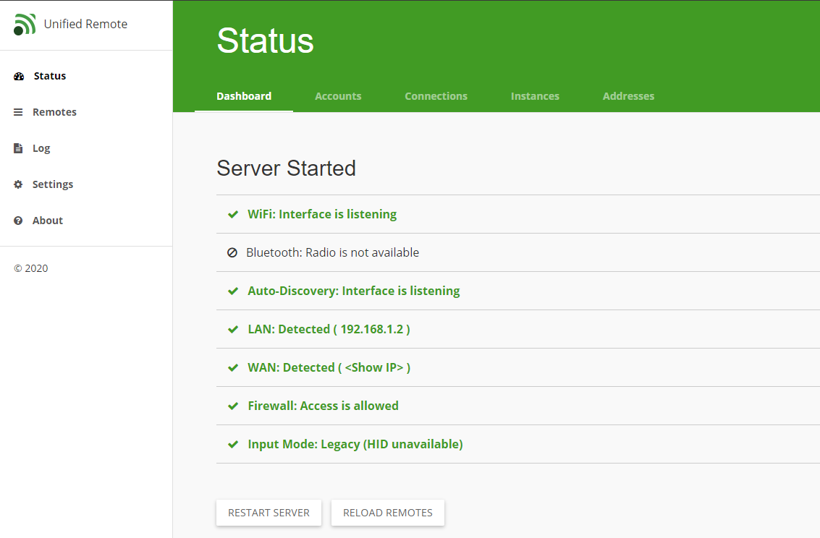Click the Auto-Discovery checkmark icon
Viewport: 820px width, 538px height.
[x=233, y=291]
